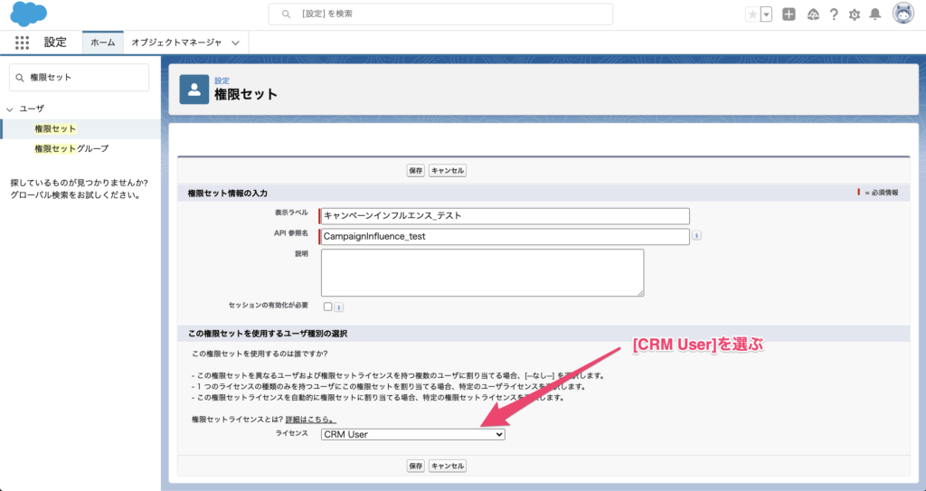This screenshot has height=491, width=926.
Task: Click the この権限セットを使用するのは誰ですか? text
Action: (260, 354)
